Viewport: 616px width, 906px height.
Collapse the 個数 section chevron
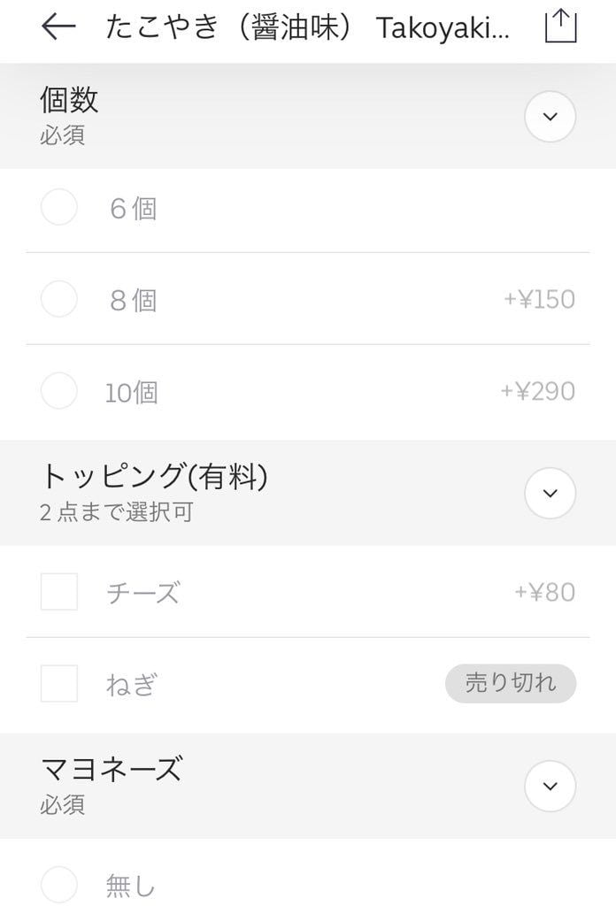(x=550, y=116)
